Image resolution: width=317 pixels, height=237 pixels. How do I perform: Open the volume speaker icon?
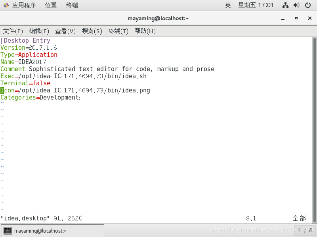296,5
